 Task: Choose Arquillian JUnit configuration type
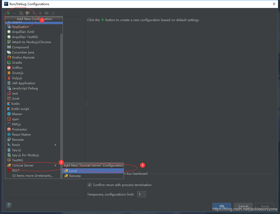(33, 32)
